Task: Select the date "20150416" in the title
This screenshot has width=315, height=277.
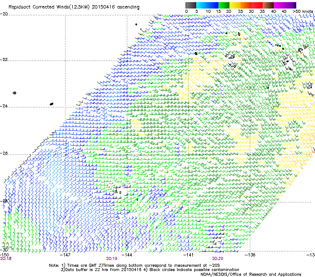Action: pos(103,7)
